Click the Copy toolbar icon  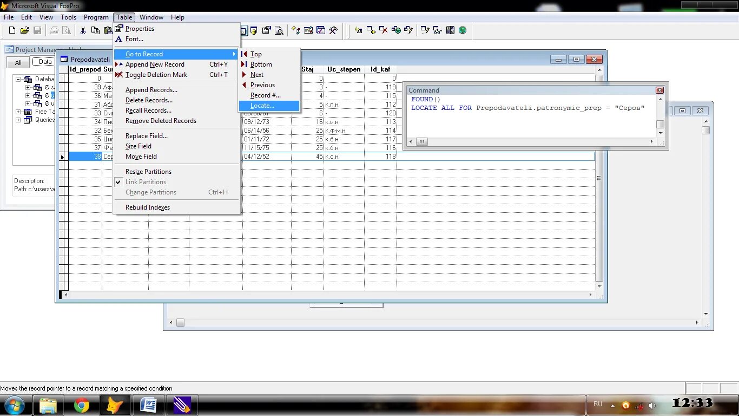95,31
